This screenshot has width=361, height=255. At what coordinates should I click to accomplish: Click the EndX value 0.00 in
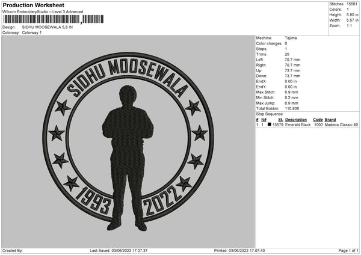291,81
